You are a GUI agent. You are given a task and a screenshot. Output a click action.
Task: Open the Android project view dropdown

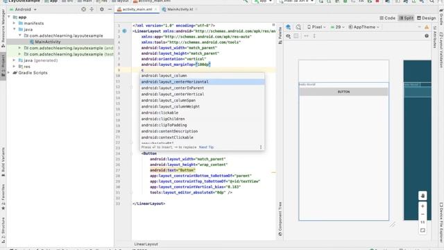pyautogui.click(x=23, y=9)
